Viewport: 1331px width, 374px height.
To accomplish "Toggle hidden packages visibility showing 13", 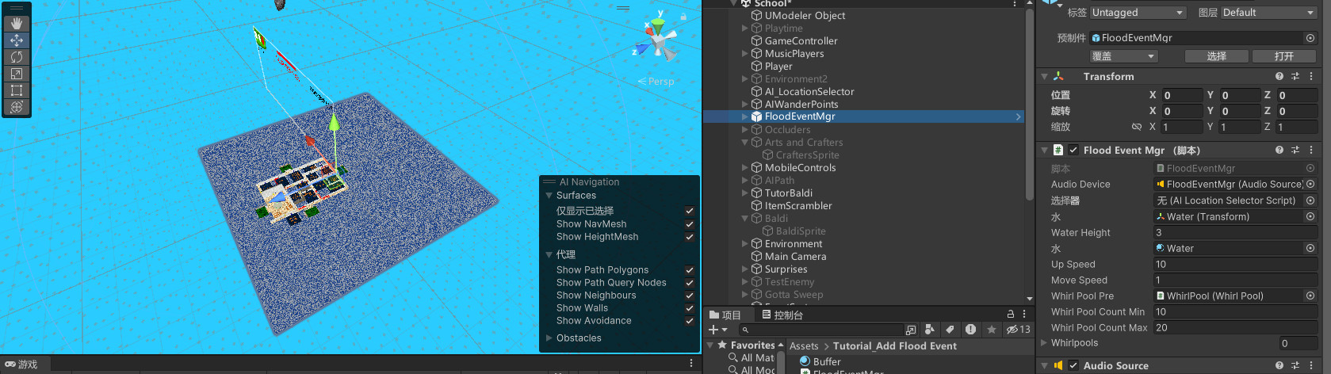I will point(1019,330).
